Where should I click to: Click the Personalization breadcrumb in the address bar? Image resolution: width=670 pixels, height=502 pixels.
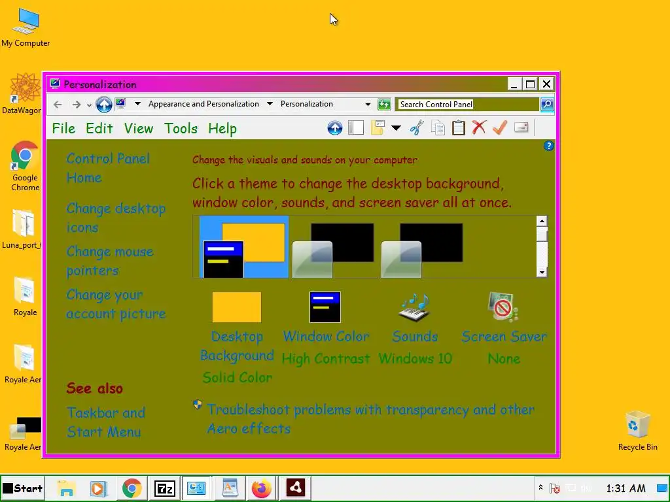306,104
